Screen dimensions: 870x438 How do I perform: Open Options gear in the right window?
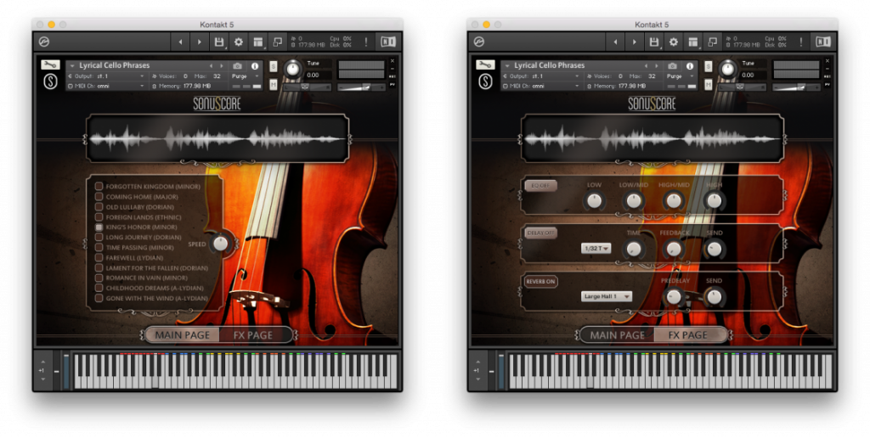coord(674,42)
